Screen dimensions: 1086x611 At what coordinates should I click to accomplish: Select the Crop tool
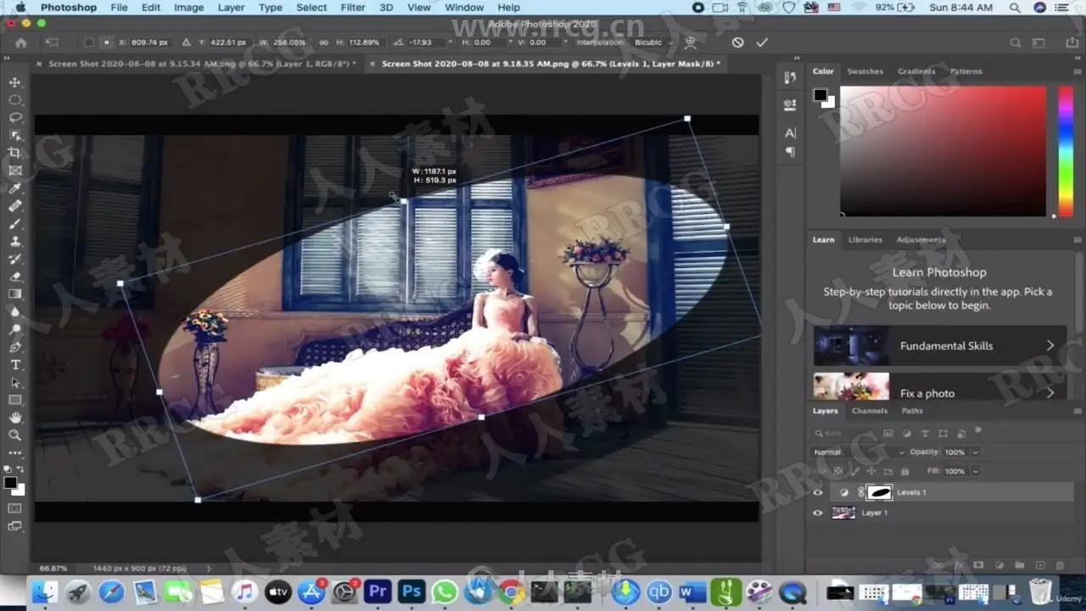[15, 153]
